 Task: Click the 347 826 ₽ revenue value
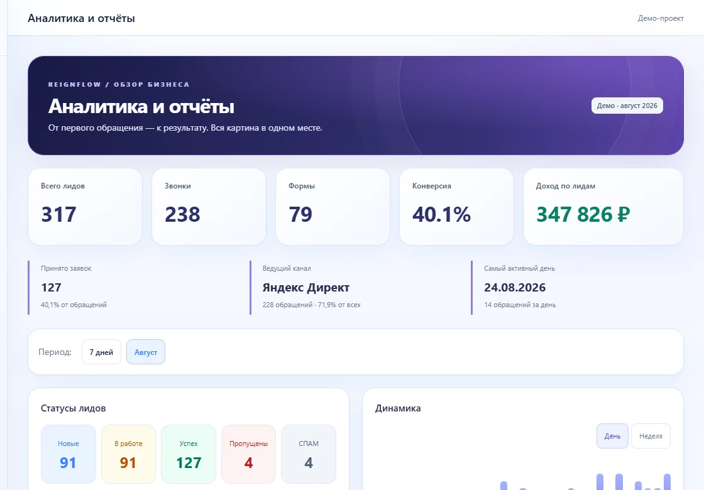[x=583, y=214]
